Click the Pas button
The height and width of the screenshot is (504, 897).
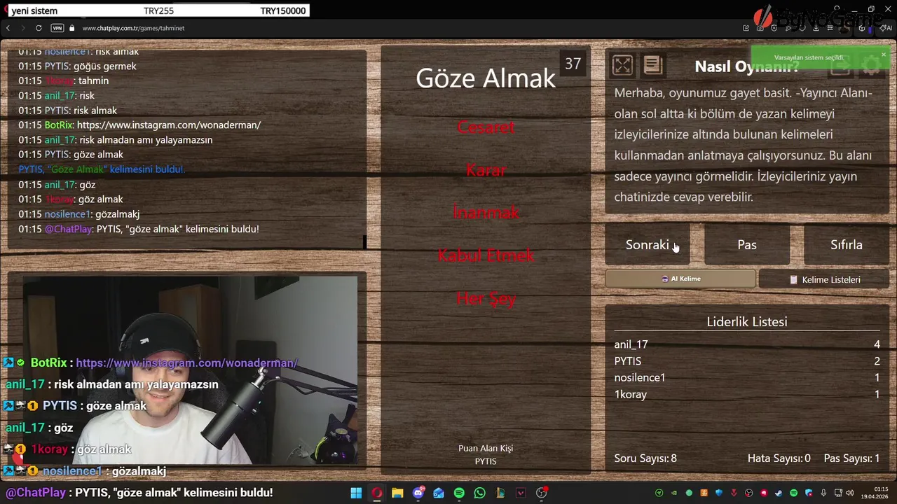pos(747,244)
